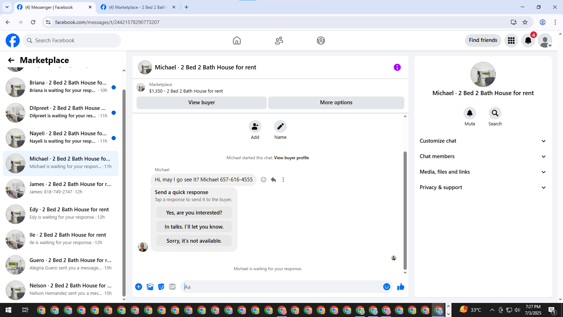Open Windows notification center icon
This screenshot has width=563, height=317.
(552, 310)
